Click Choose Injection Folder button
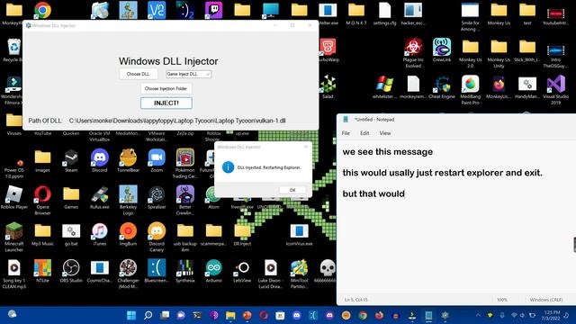This screenshot has width=576, height=324. [x=166, y=88]
